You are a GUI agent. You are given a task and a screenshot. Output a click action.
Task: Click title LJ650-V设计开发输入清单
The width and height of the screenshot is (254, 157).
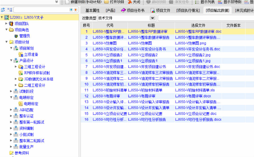(148, 108)
